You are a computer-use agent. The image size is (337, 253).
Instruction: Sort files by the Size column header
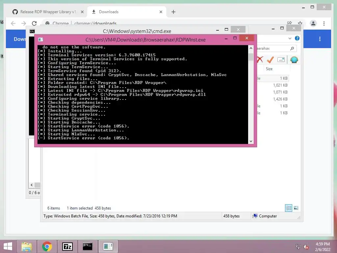276,69
